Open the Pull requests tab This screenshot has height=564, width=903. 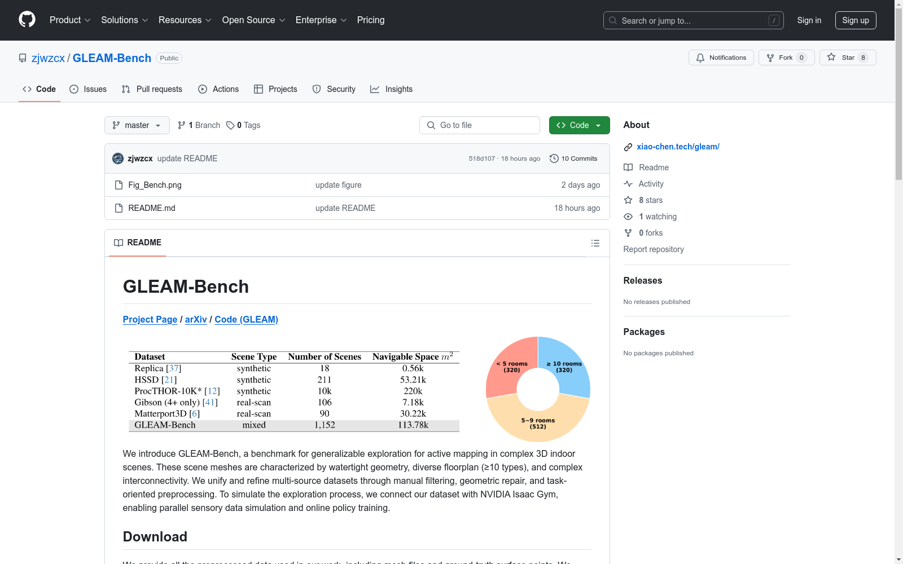pos(152,89)
